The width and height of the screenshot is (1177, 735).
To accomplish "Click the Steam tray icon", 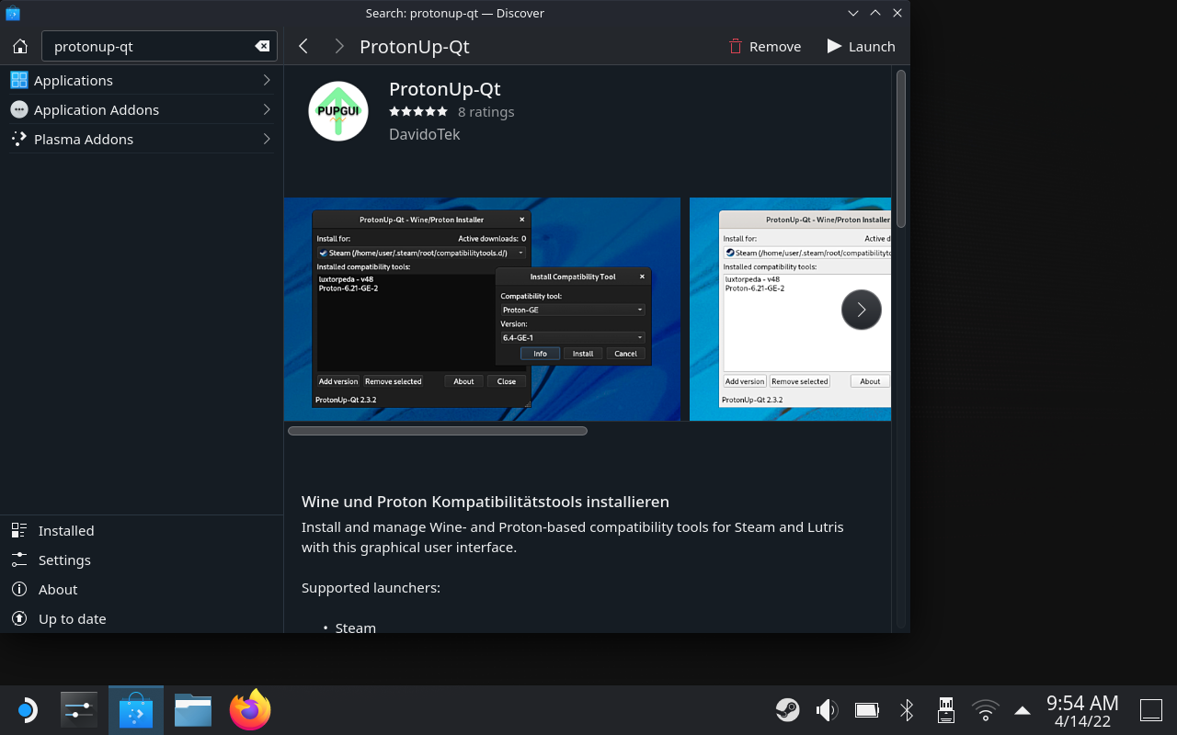I will [787, 710].
